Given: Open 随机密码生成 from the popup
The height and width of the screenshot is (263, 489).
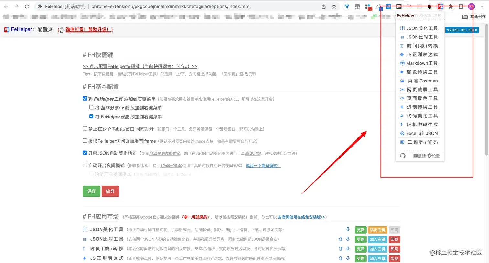Looking at the screenshot, I should point(419,124).
